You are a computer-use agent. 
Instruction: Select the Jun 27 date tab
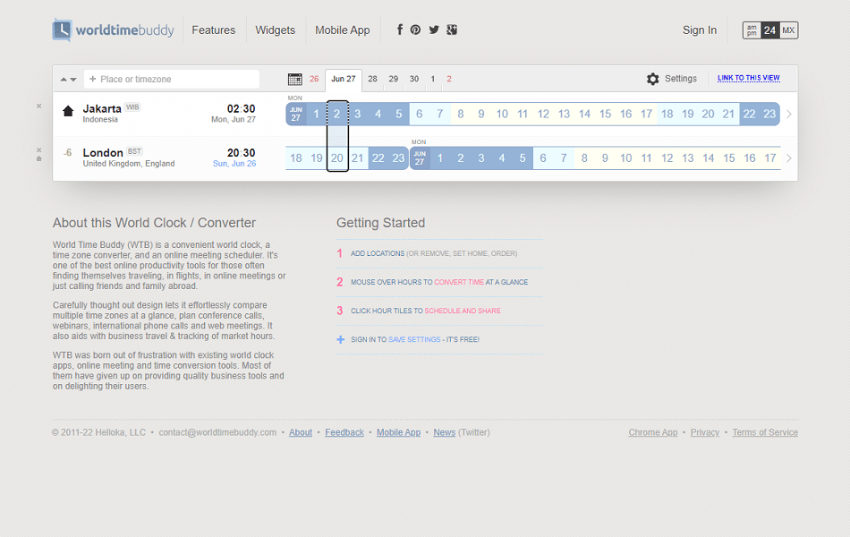pyautogui.click(x=344, y=80)
